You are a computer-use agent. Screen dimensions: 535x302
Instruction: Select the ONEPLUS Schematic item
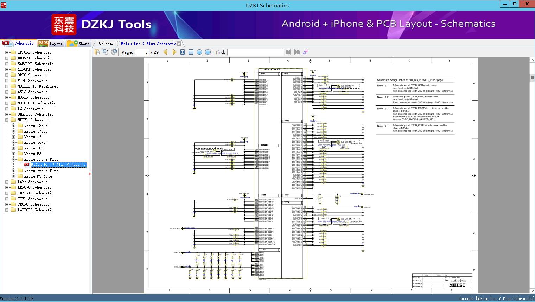pyautogui.click(x=36, y=114)
